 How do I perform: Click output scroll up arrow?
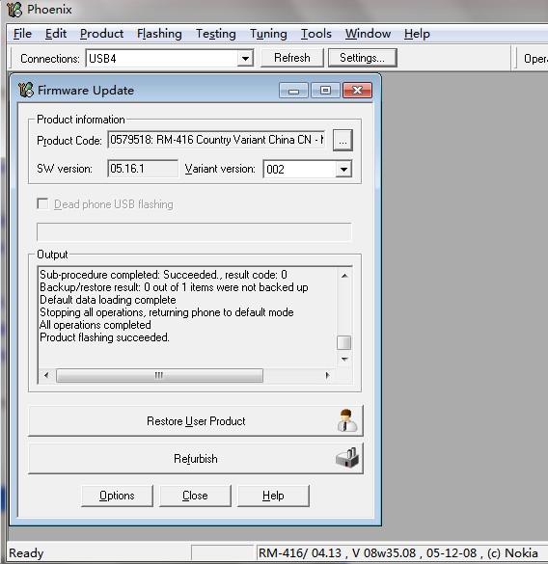click(344, 276)
